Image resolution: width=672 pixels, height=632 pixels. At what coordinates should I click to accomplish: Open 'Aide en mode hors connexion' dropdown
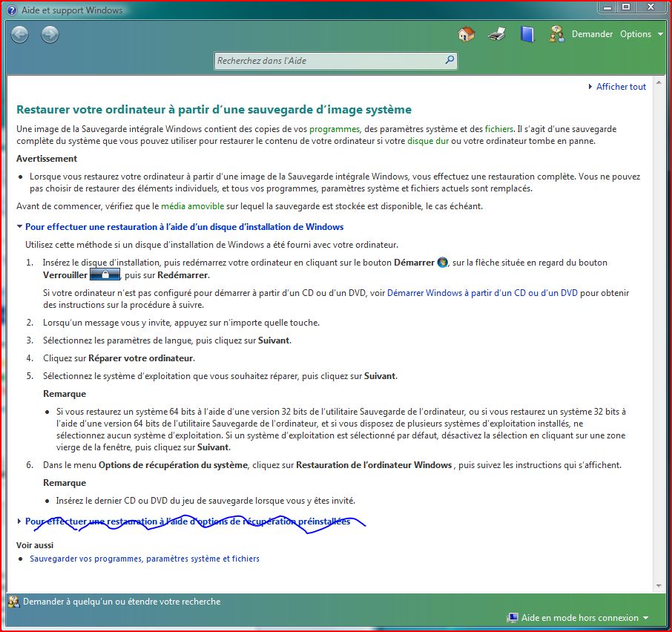click(x=579, y=618)
